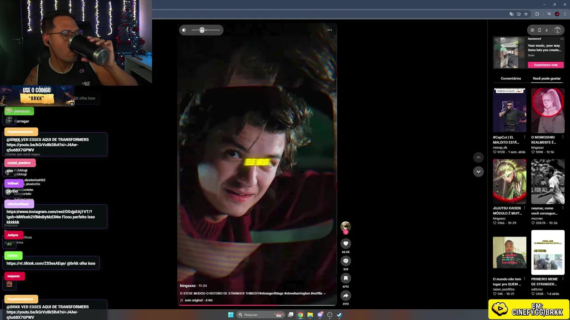The height and width of the screenshot is (320, 570).
Task: Open OBS Studio from taskbar
Action: 330,315
